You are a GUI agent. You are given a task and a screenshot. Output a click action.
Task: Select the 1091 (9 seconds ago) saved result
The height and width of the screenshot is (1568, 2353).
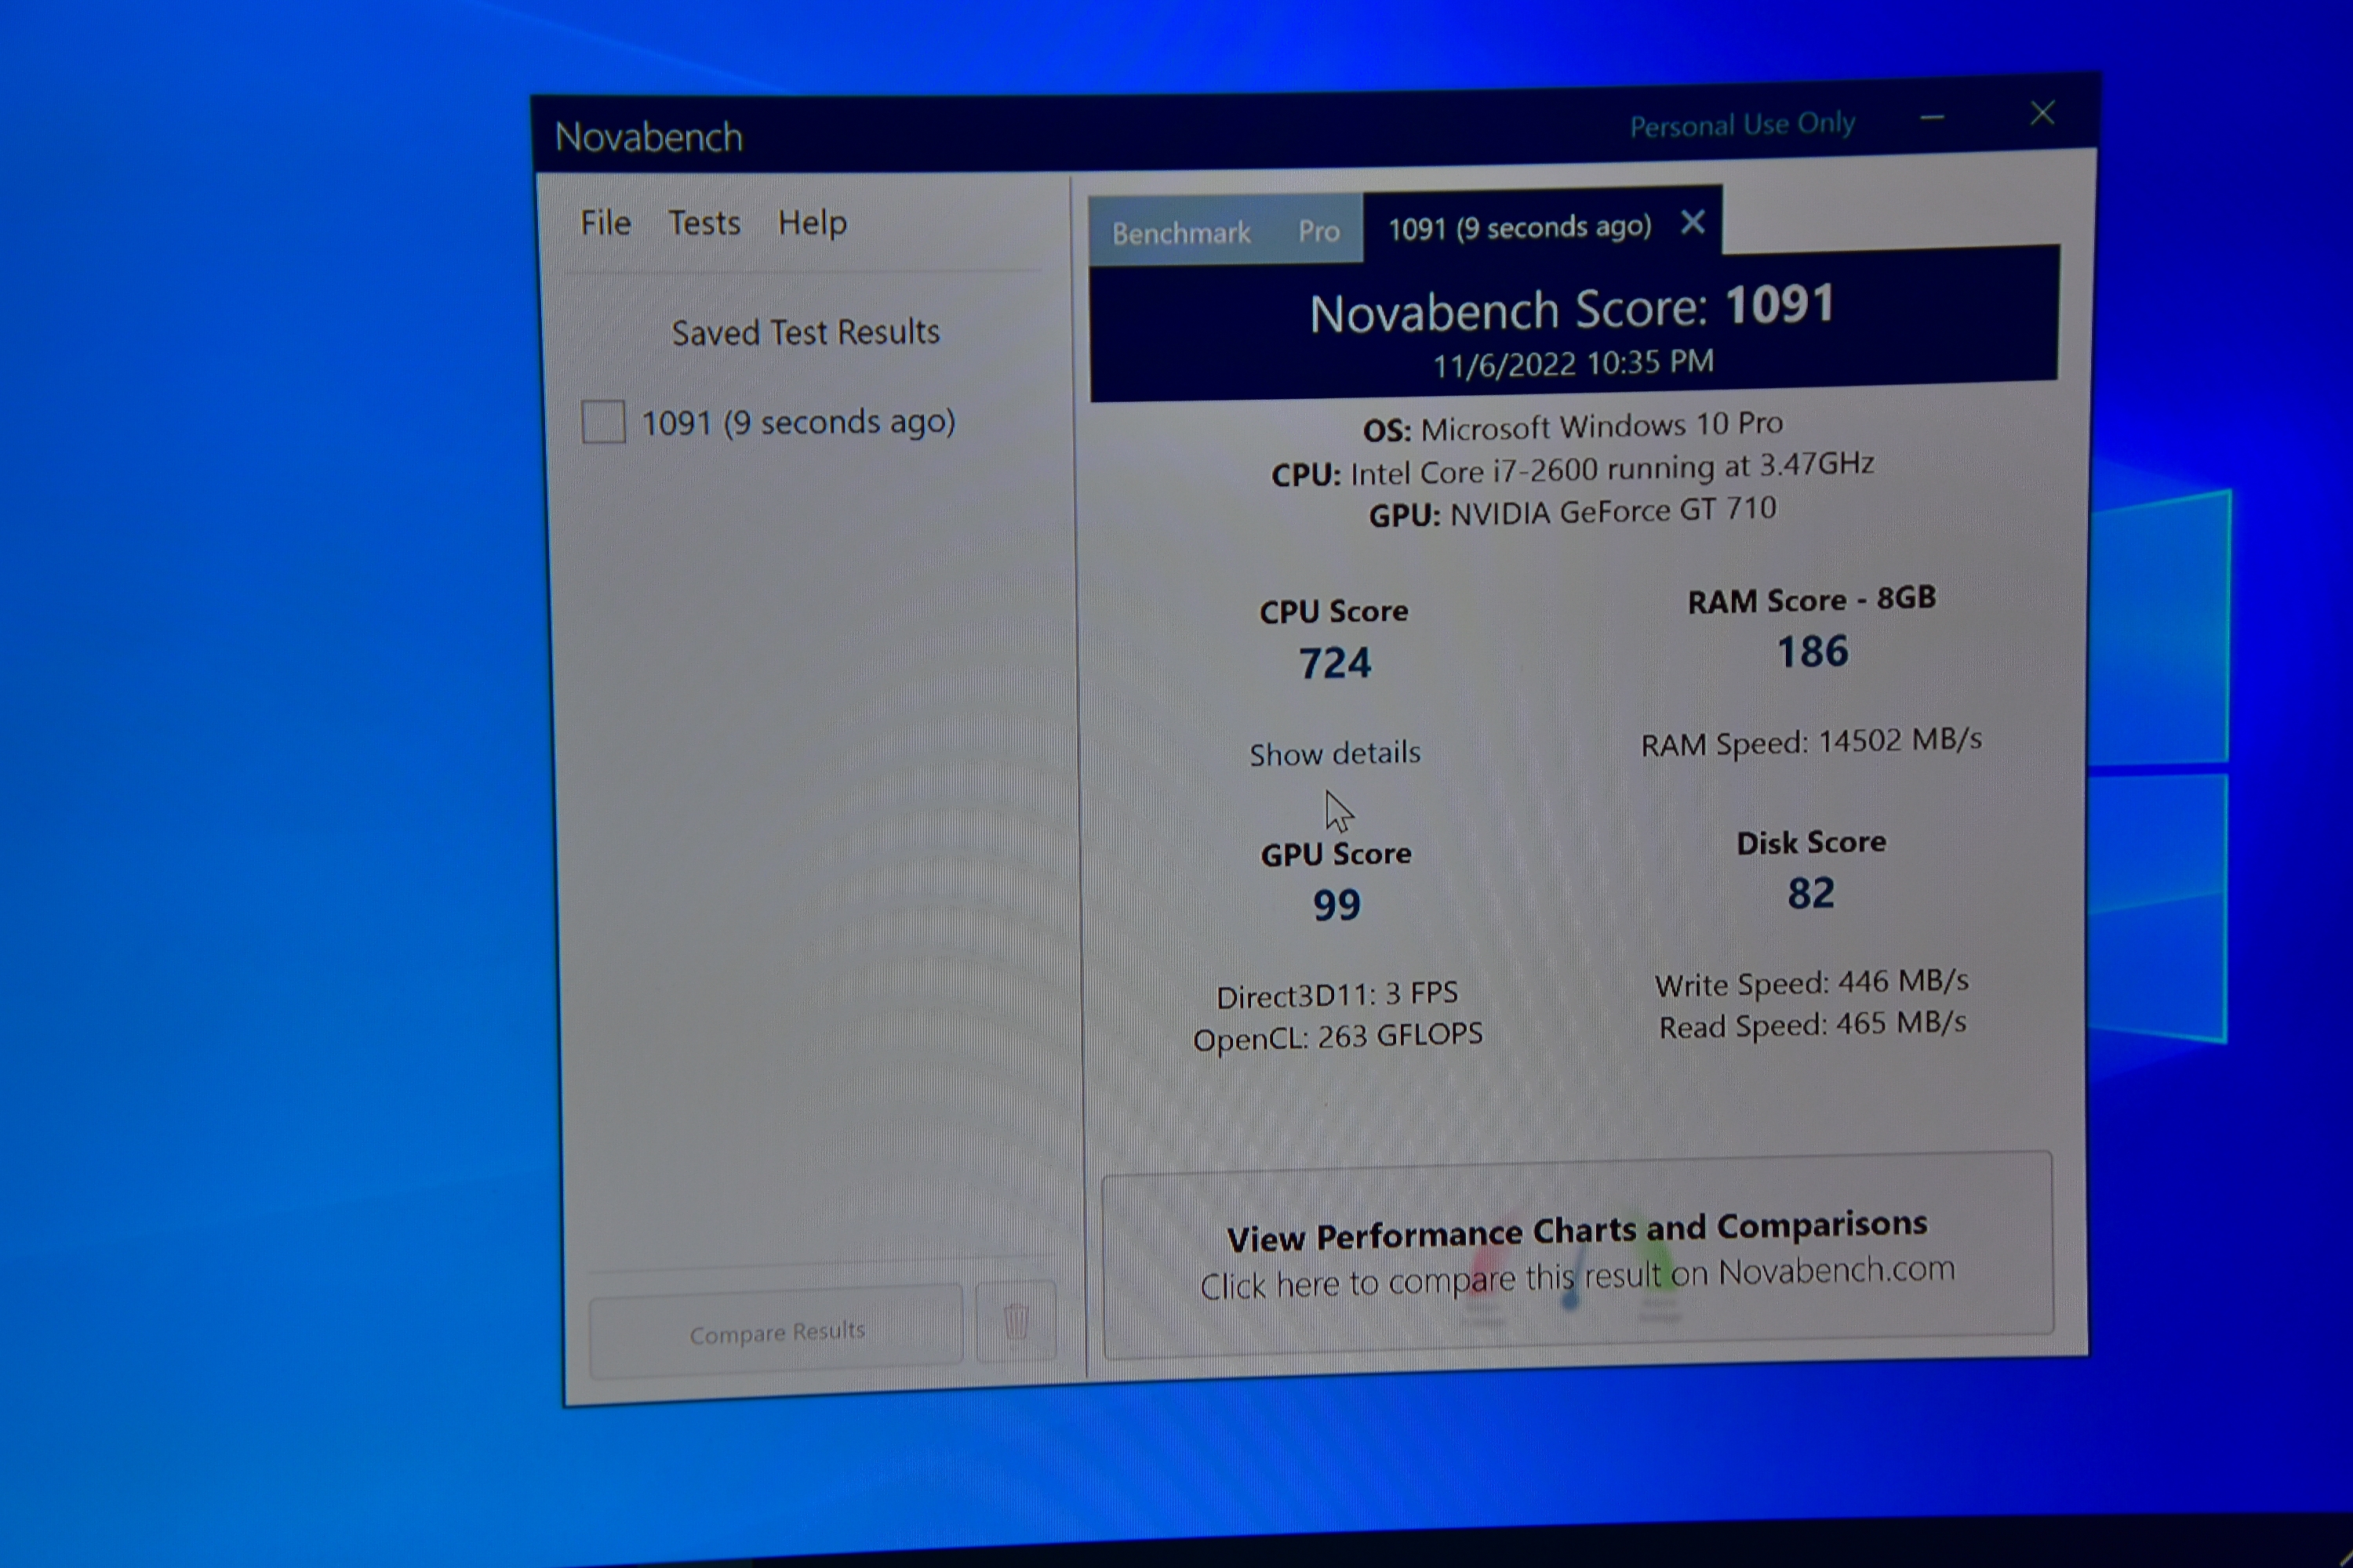(798, 422)
